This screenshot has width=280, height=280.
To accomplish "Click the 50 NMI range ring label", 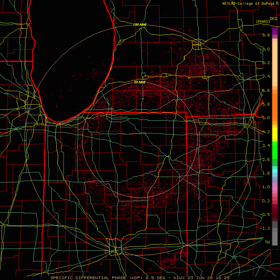I will (140, 82).
